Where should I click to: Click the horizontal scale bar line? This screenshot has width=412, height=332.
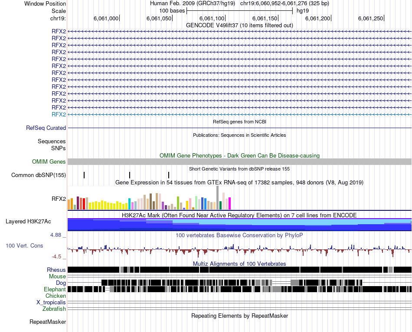(240, 11)
